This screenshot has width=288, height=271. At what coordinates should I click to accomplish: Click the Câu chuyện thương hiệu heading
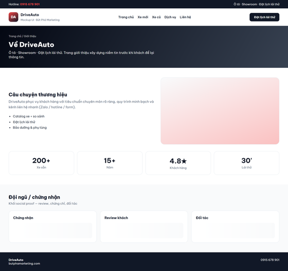38,94
